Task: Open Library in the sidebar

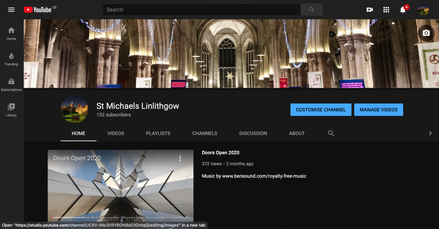Action: coord(11,110)
